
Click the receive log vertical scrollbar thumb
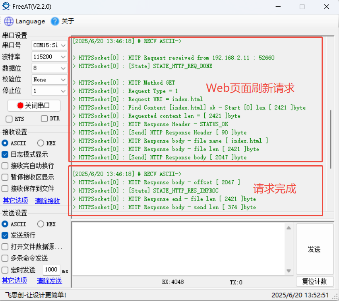330,139
